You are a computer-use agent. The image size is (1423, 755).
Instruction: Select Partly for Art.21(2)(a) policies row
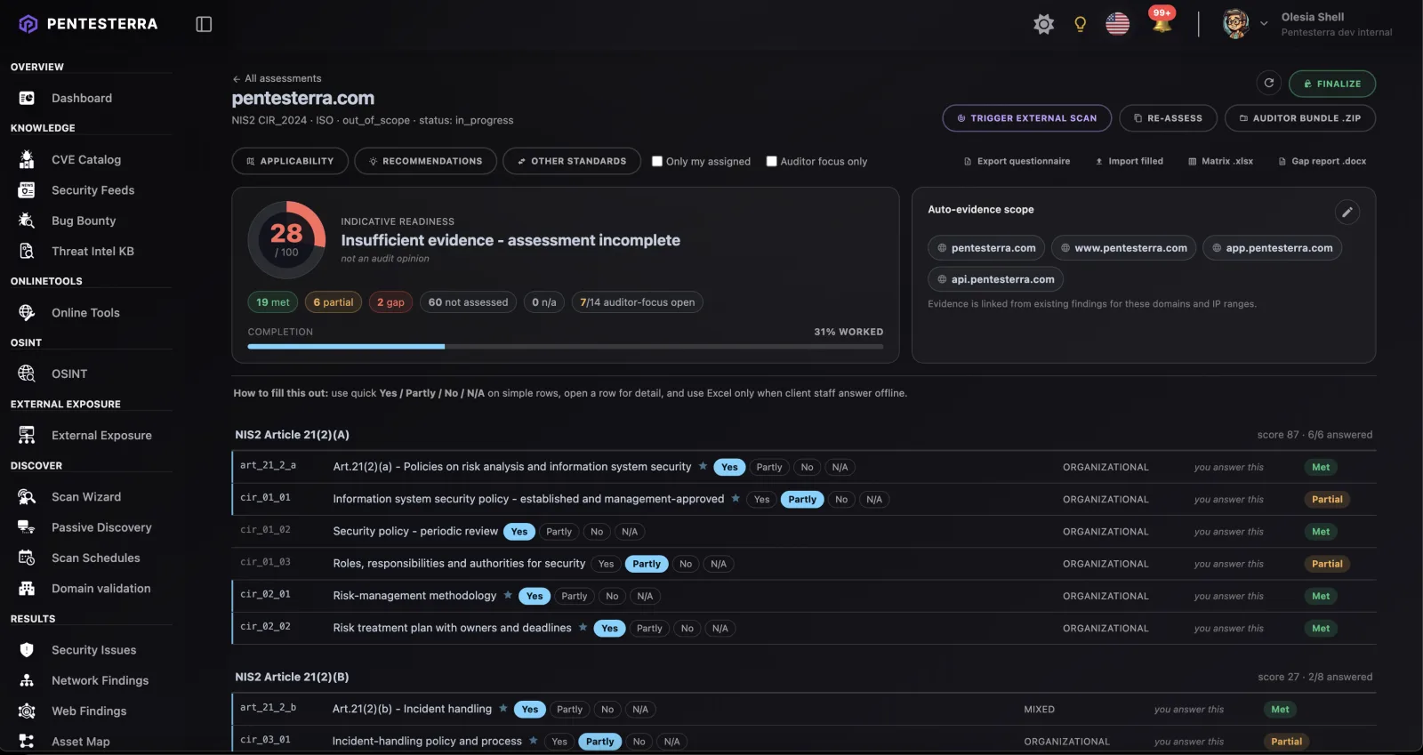tap(769, 468)
